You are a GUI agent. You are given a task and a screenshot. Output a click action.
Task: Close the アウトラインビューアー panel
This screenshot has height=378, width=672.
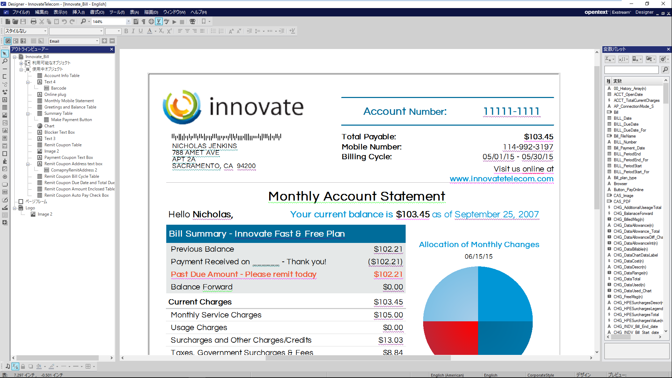[112, 49]
